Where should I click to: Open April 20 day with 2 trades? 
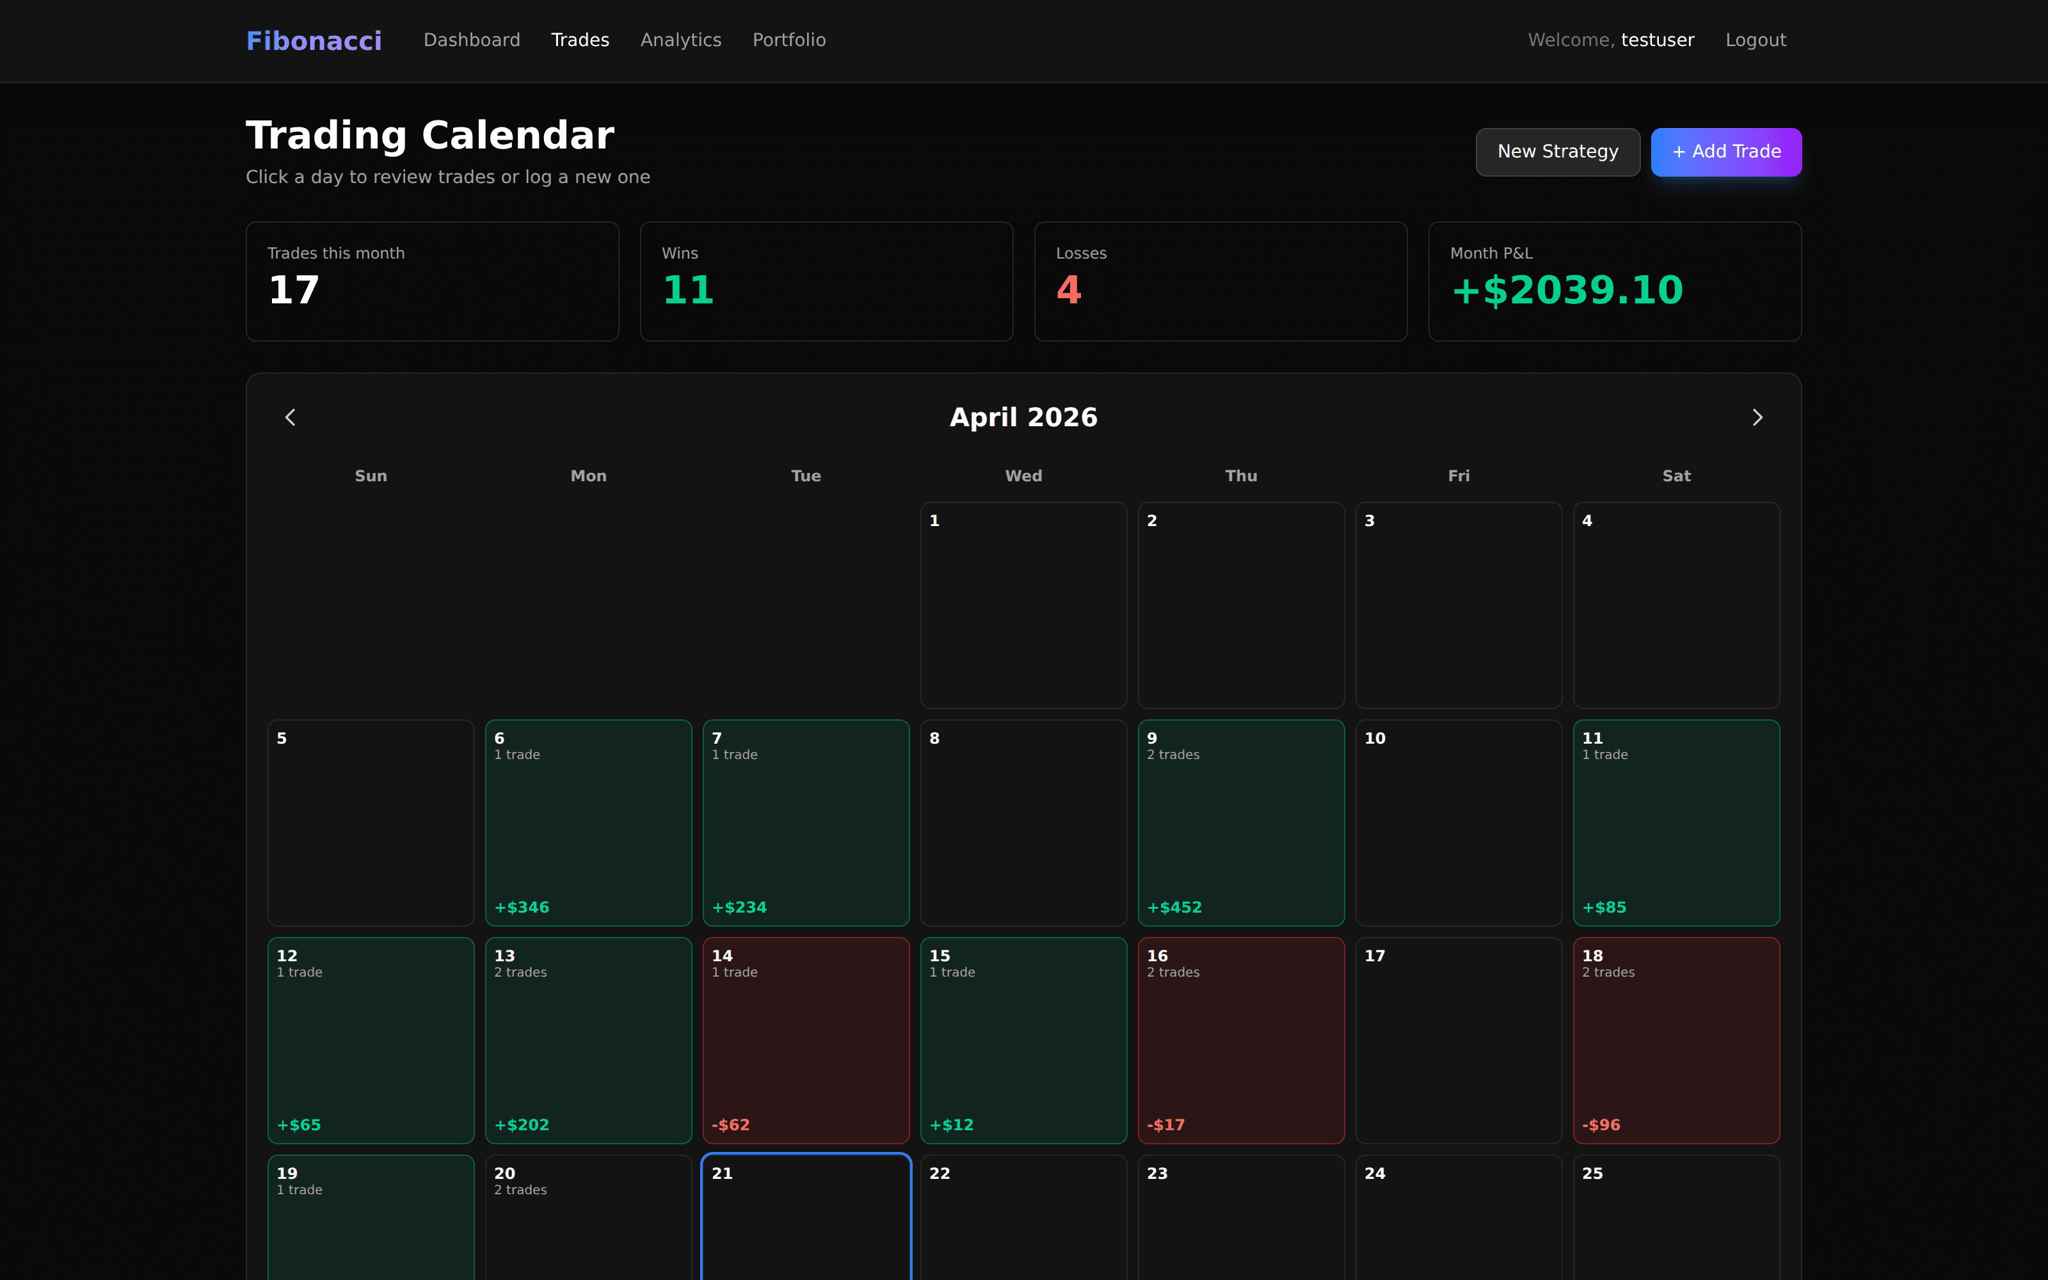[588, 1217]
